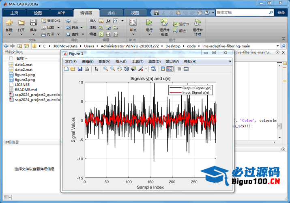Toggle the Insert Colorbar button

click(162, 69)
